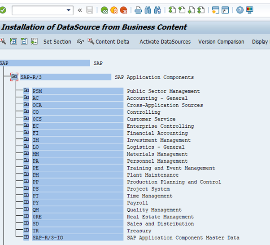Click the Version Comparison button

coord(221,42)
